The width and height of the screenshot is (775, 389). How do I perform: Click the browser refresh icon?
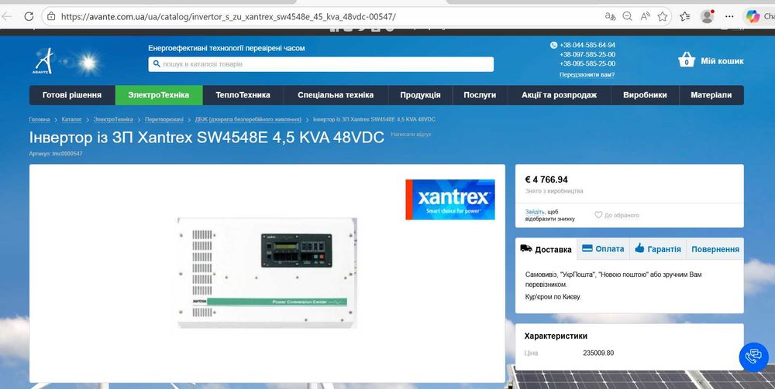coord(29,16)
